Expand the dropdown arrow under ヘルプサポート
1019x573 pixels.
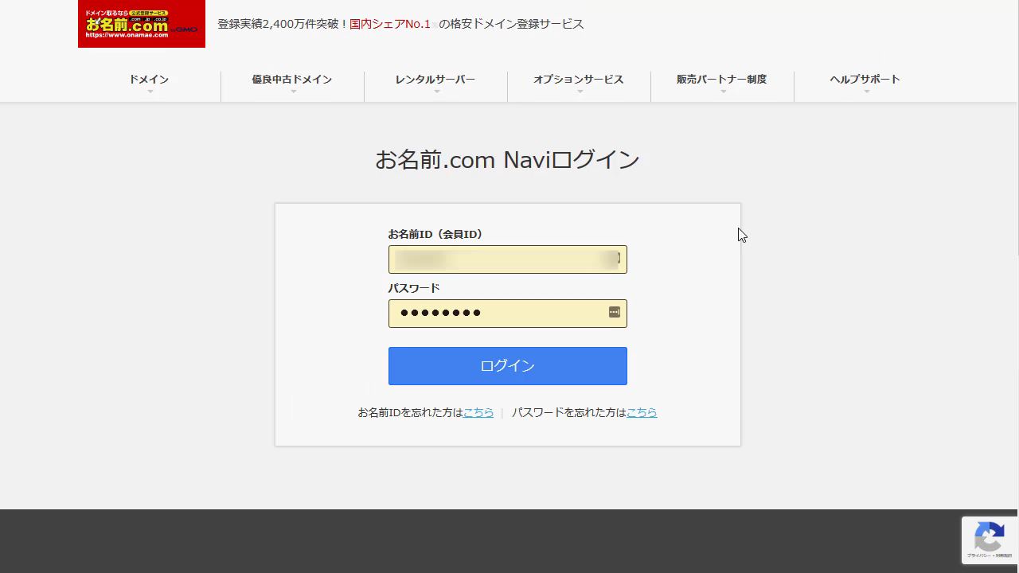point(866,92)
